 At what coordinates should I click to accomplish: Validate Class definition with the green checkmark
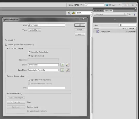[x=62, y=65]
